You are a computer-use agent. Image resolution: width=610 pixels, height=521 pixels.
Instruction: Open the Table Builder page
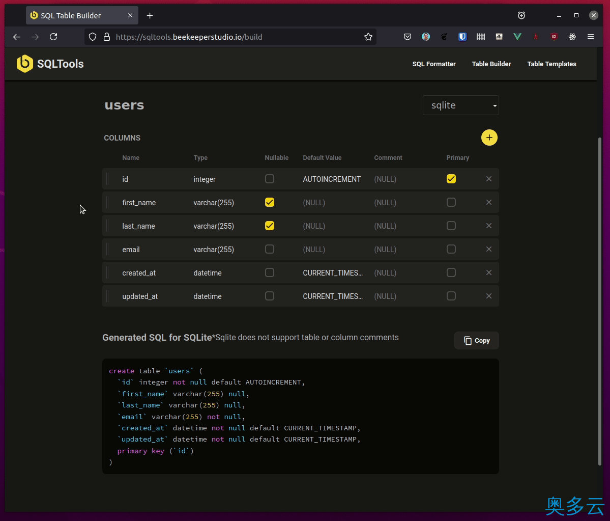491,64
